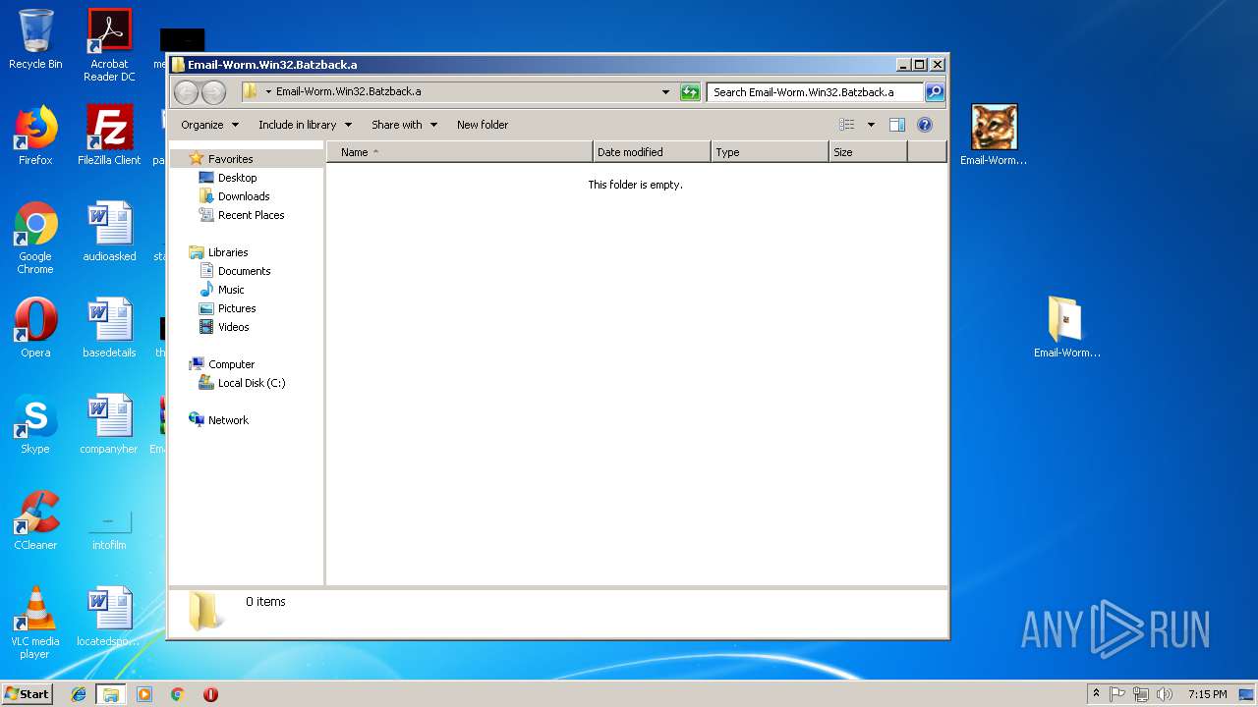The height and width of the screenshot is (707, 1258).
Task: Open Action Center flag icon
Action: 1117,694
